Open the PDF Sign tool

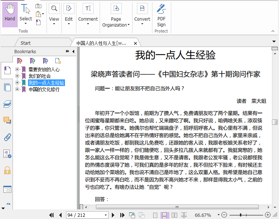click(161, 15)
